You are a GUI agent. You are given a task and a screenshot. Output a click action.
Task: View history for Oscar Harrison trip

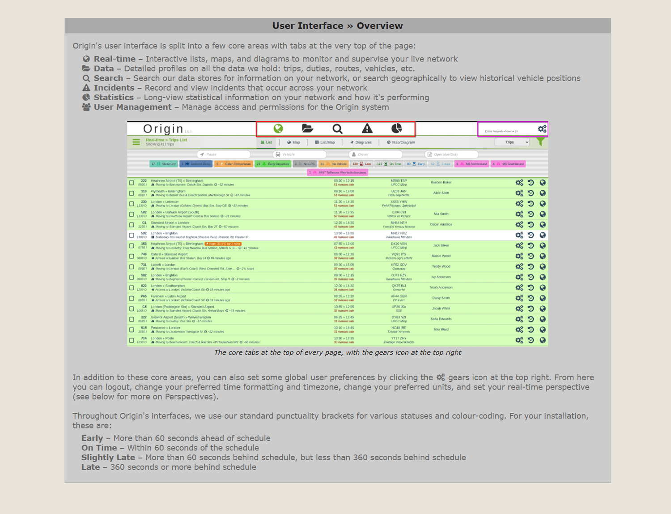click(531, 225)
